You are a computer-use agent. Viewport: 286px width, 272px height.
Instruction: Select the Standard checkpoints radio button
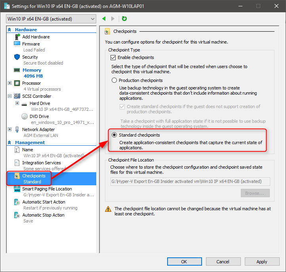coord(114,135)
